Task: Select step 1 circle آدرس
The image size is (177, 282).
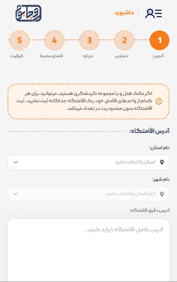Action: tap(159, 40)
